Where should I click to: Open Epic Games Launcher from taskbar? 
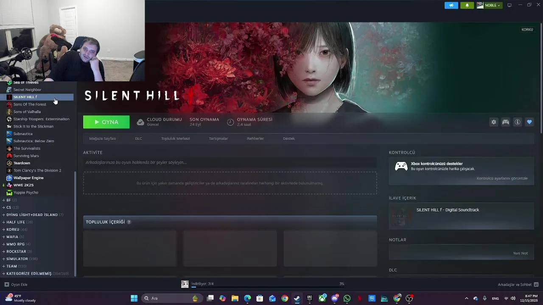(x=309, y=298)
